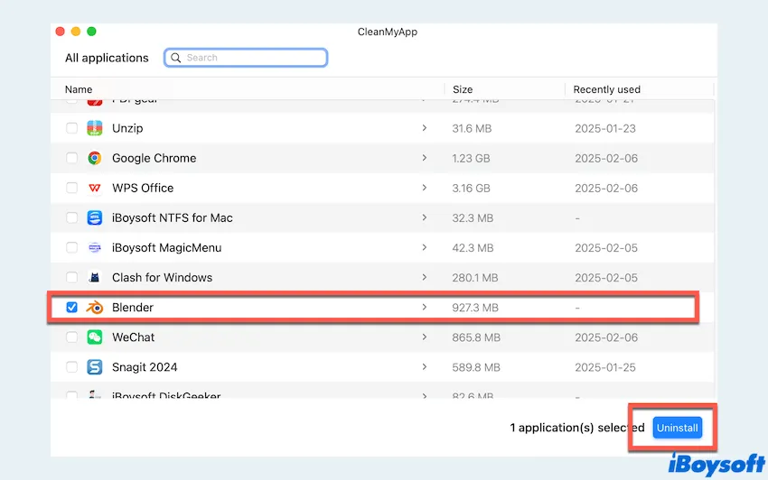This screenshot has height=480, width=768.
Task: Click the Blender app icon
Action: pyautogui.click(x=95, y=308)
